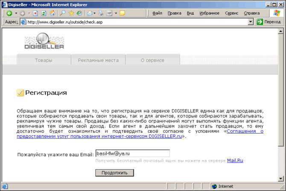Click the Переход go button

pos(268,22)
